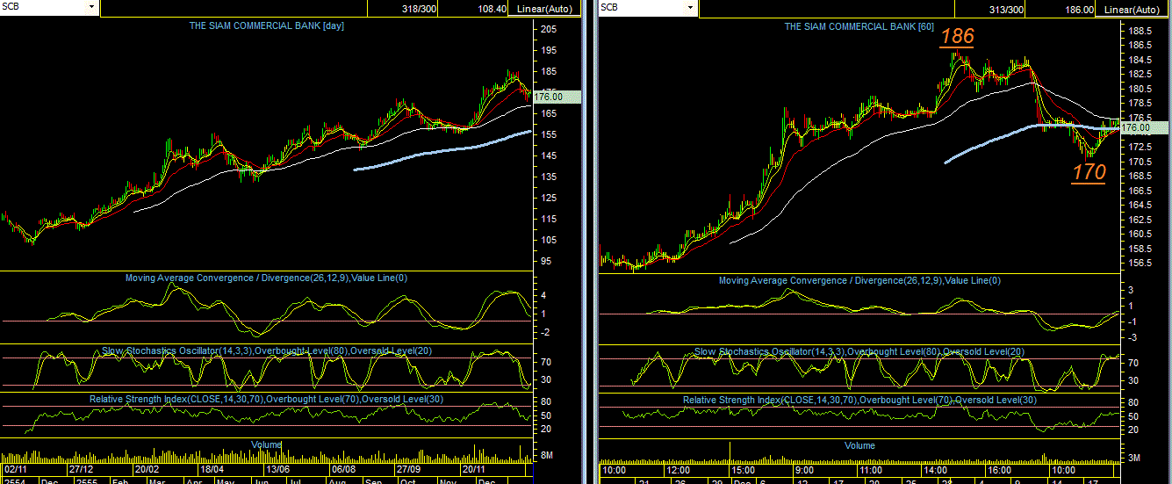Click the 12:00 time axis label

(x=679, y=471)
